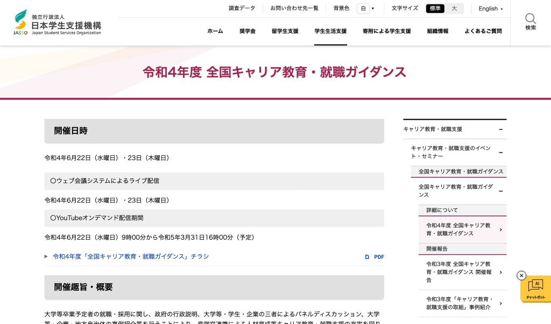Click the arrow next to 令和4年度 sidebar item
This screenshot has width=551, height=324.
tap(500, 230)
